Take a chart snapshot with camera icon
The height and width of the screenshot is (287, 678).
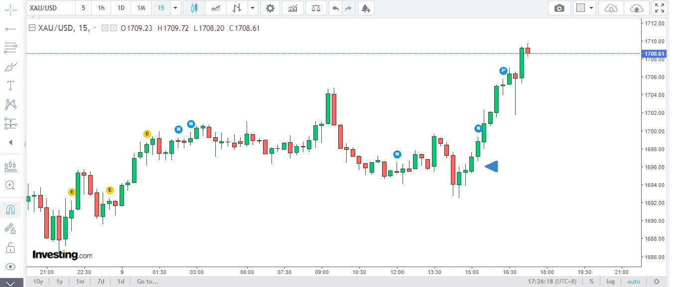(559, 8)
